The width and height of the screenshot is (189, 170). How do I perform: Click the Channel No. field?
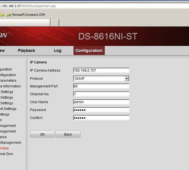101,94
